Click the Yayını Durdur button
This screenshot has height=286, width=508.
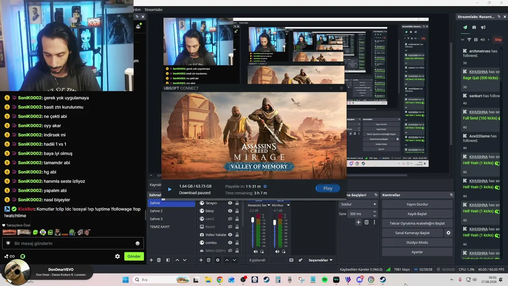point(417,204)
